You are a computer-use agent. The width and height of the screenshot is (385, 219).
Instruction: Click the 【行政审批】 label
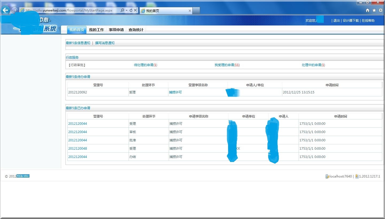pos(77,65)
